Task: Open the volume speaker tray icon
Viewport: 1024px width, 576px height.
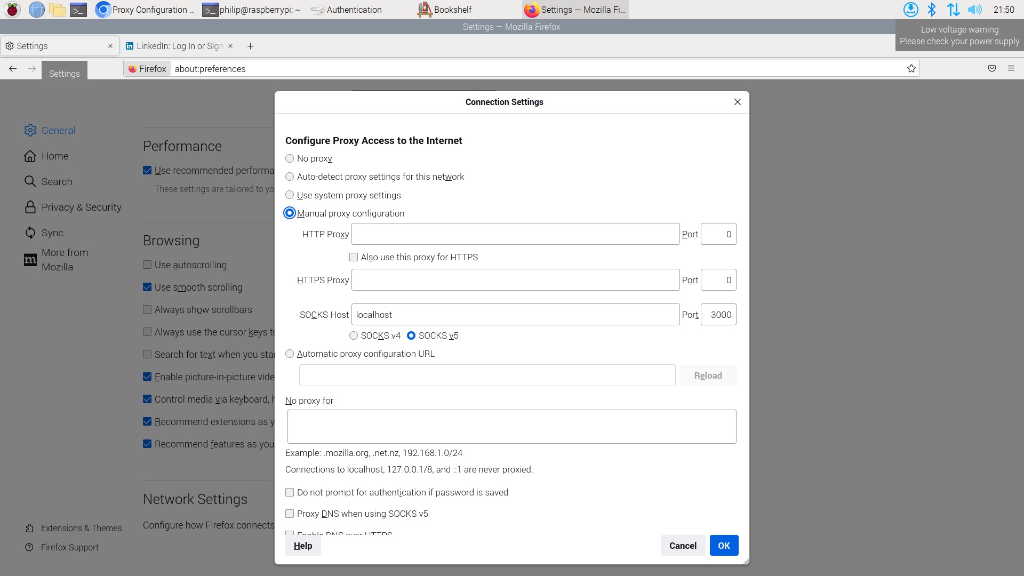Action: 974,10
